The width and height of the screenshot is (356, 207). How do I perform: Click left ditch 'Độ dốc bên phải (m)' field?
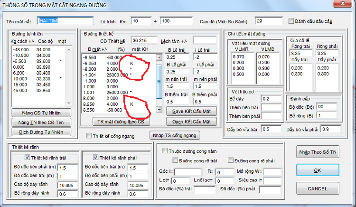68,168
